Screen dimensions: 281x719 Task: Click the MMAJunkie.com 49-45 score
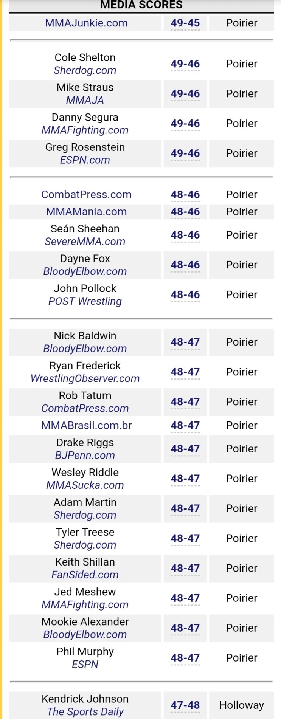pyautogui.click(x=185, y=23)
